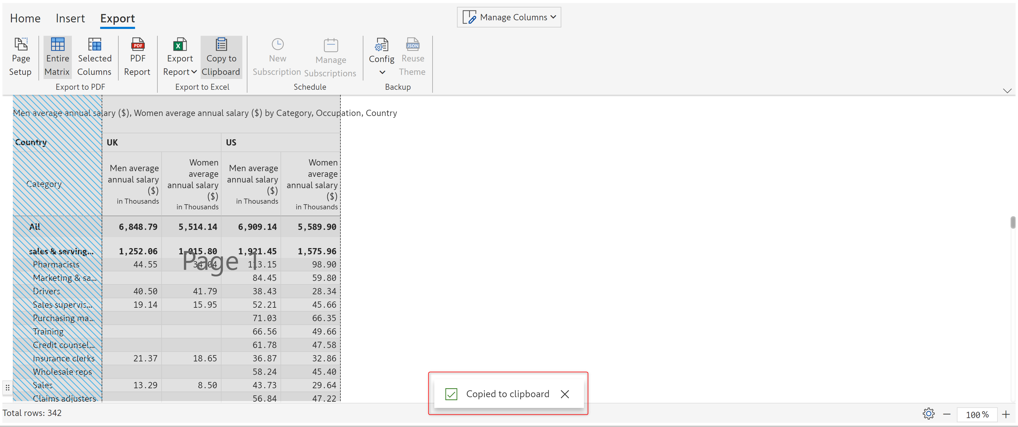Image resolution: width=1018 pixels, height=427 pixels.
Task: Switch to the Home tab
Action: tap(25, 18)
